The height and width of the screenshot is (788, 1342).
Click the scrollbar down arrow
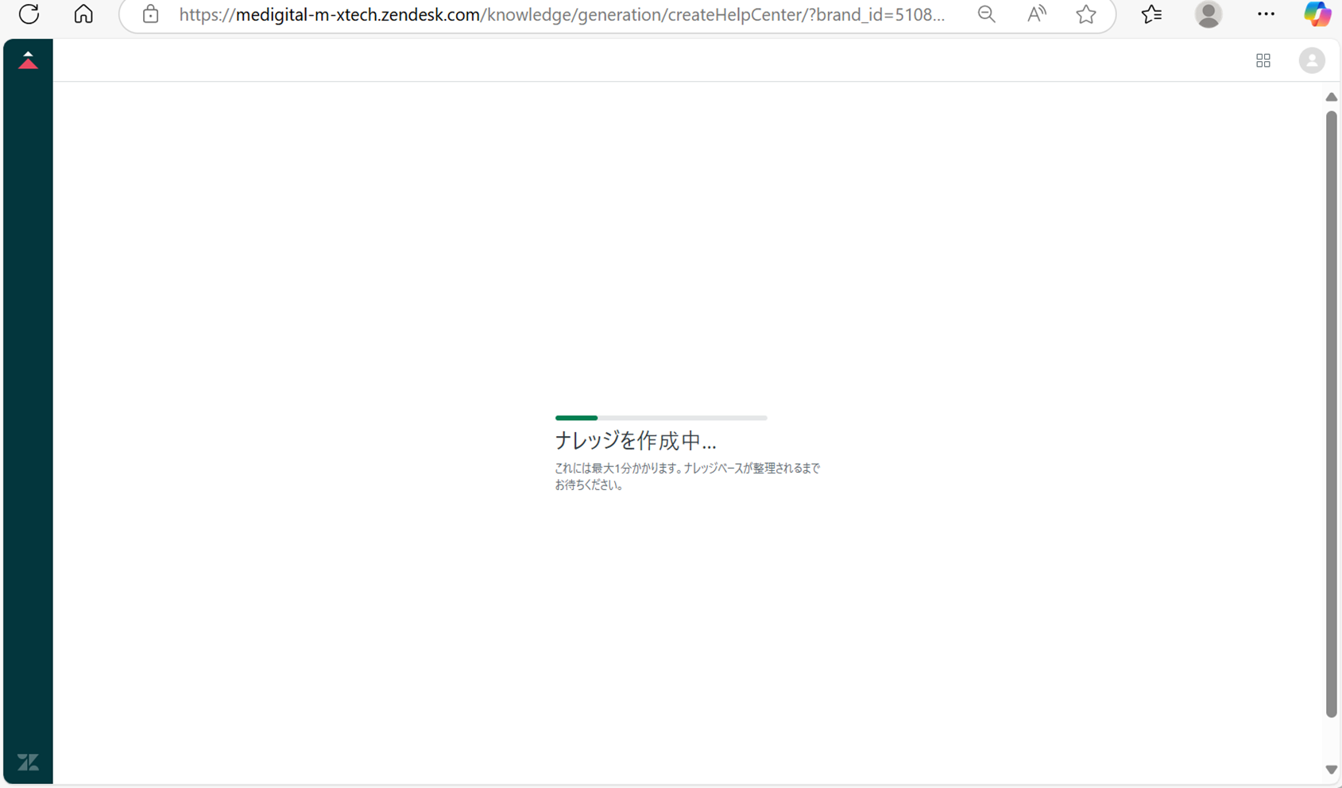pos(1332,770)
